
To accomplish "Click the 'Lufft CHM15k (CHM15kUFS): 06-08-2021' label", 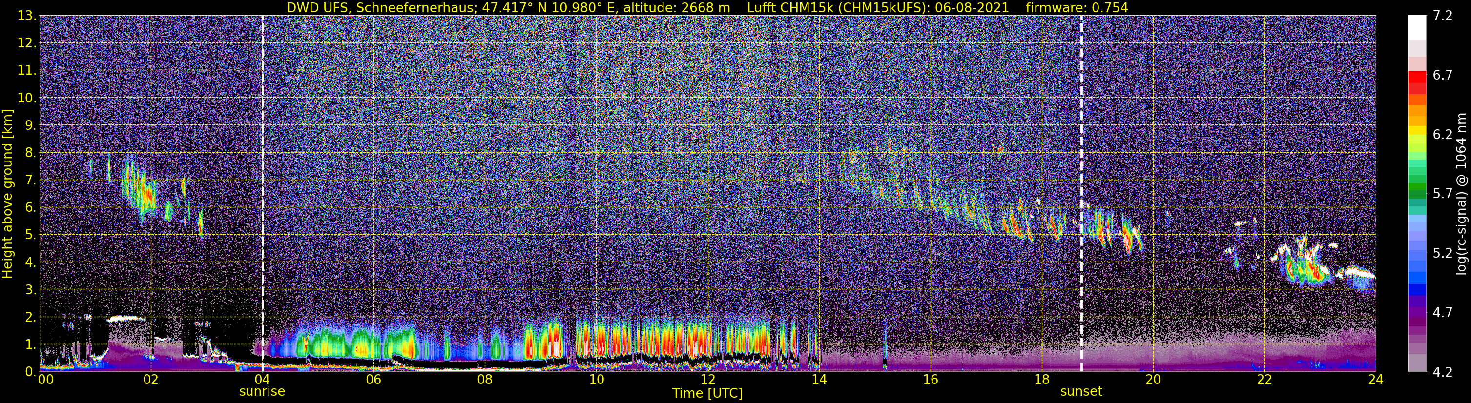I will tap(878, 7).
